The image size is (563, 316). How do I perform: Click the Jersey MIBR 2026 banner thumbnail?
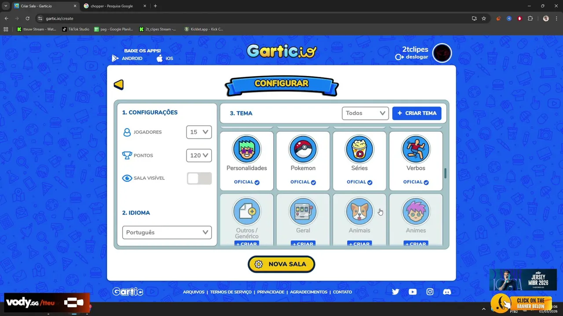523,280
